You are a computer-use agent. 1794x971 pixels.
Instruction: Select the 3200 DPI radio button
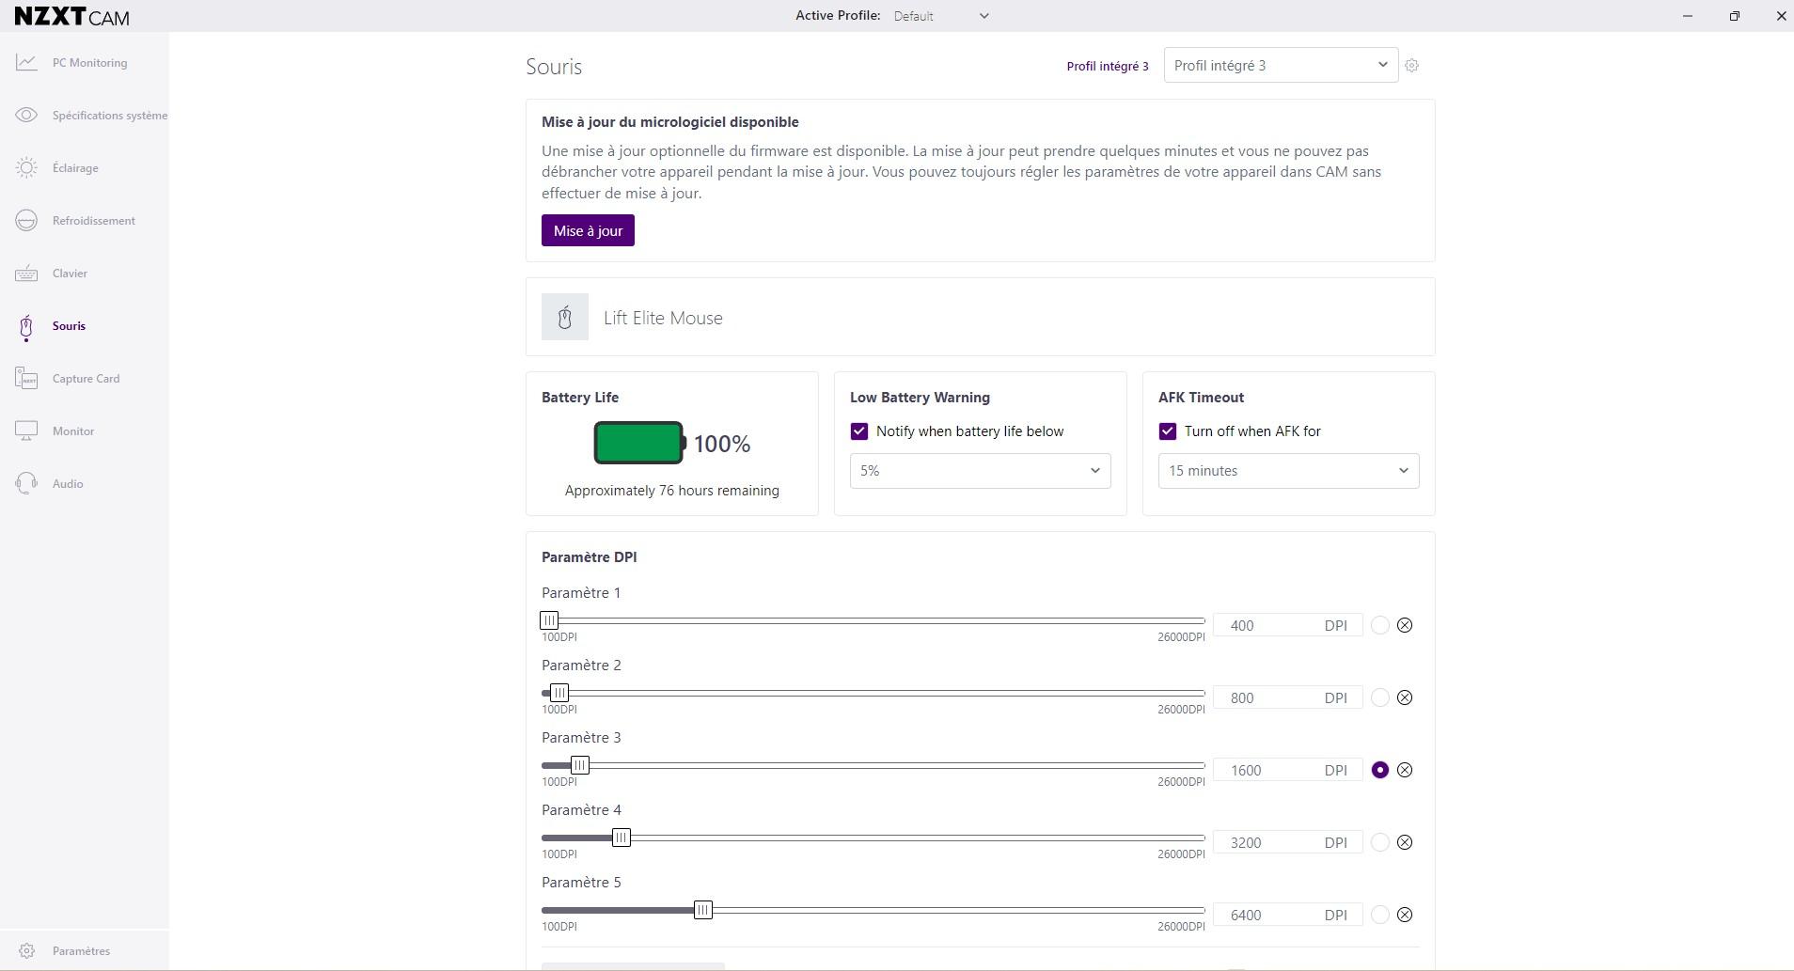(1379, 842)
